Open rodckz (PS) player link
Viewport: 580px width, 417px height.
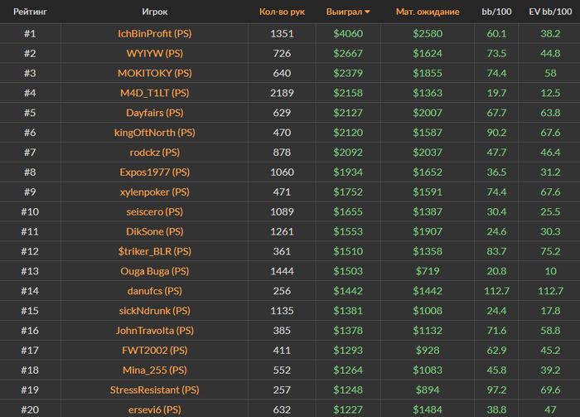pyautogui.click(x=154, y=153)
